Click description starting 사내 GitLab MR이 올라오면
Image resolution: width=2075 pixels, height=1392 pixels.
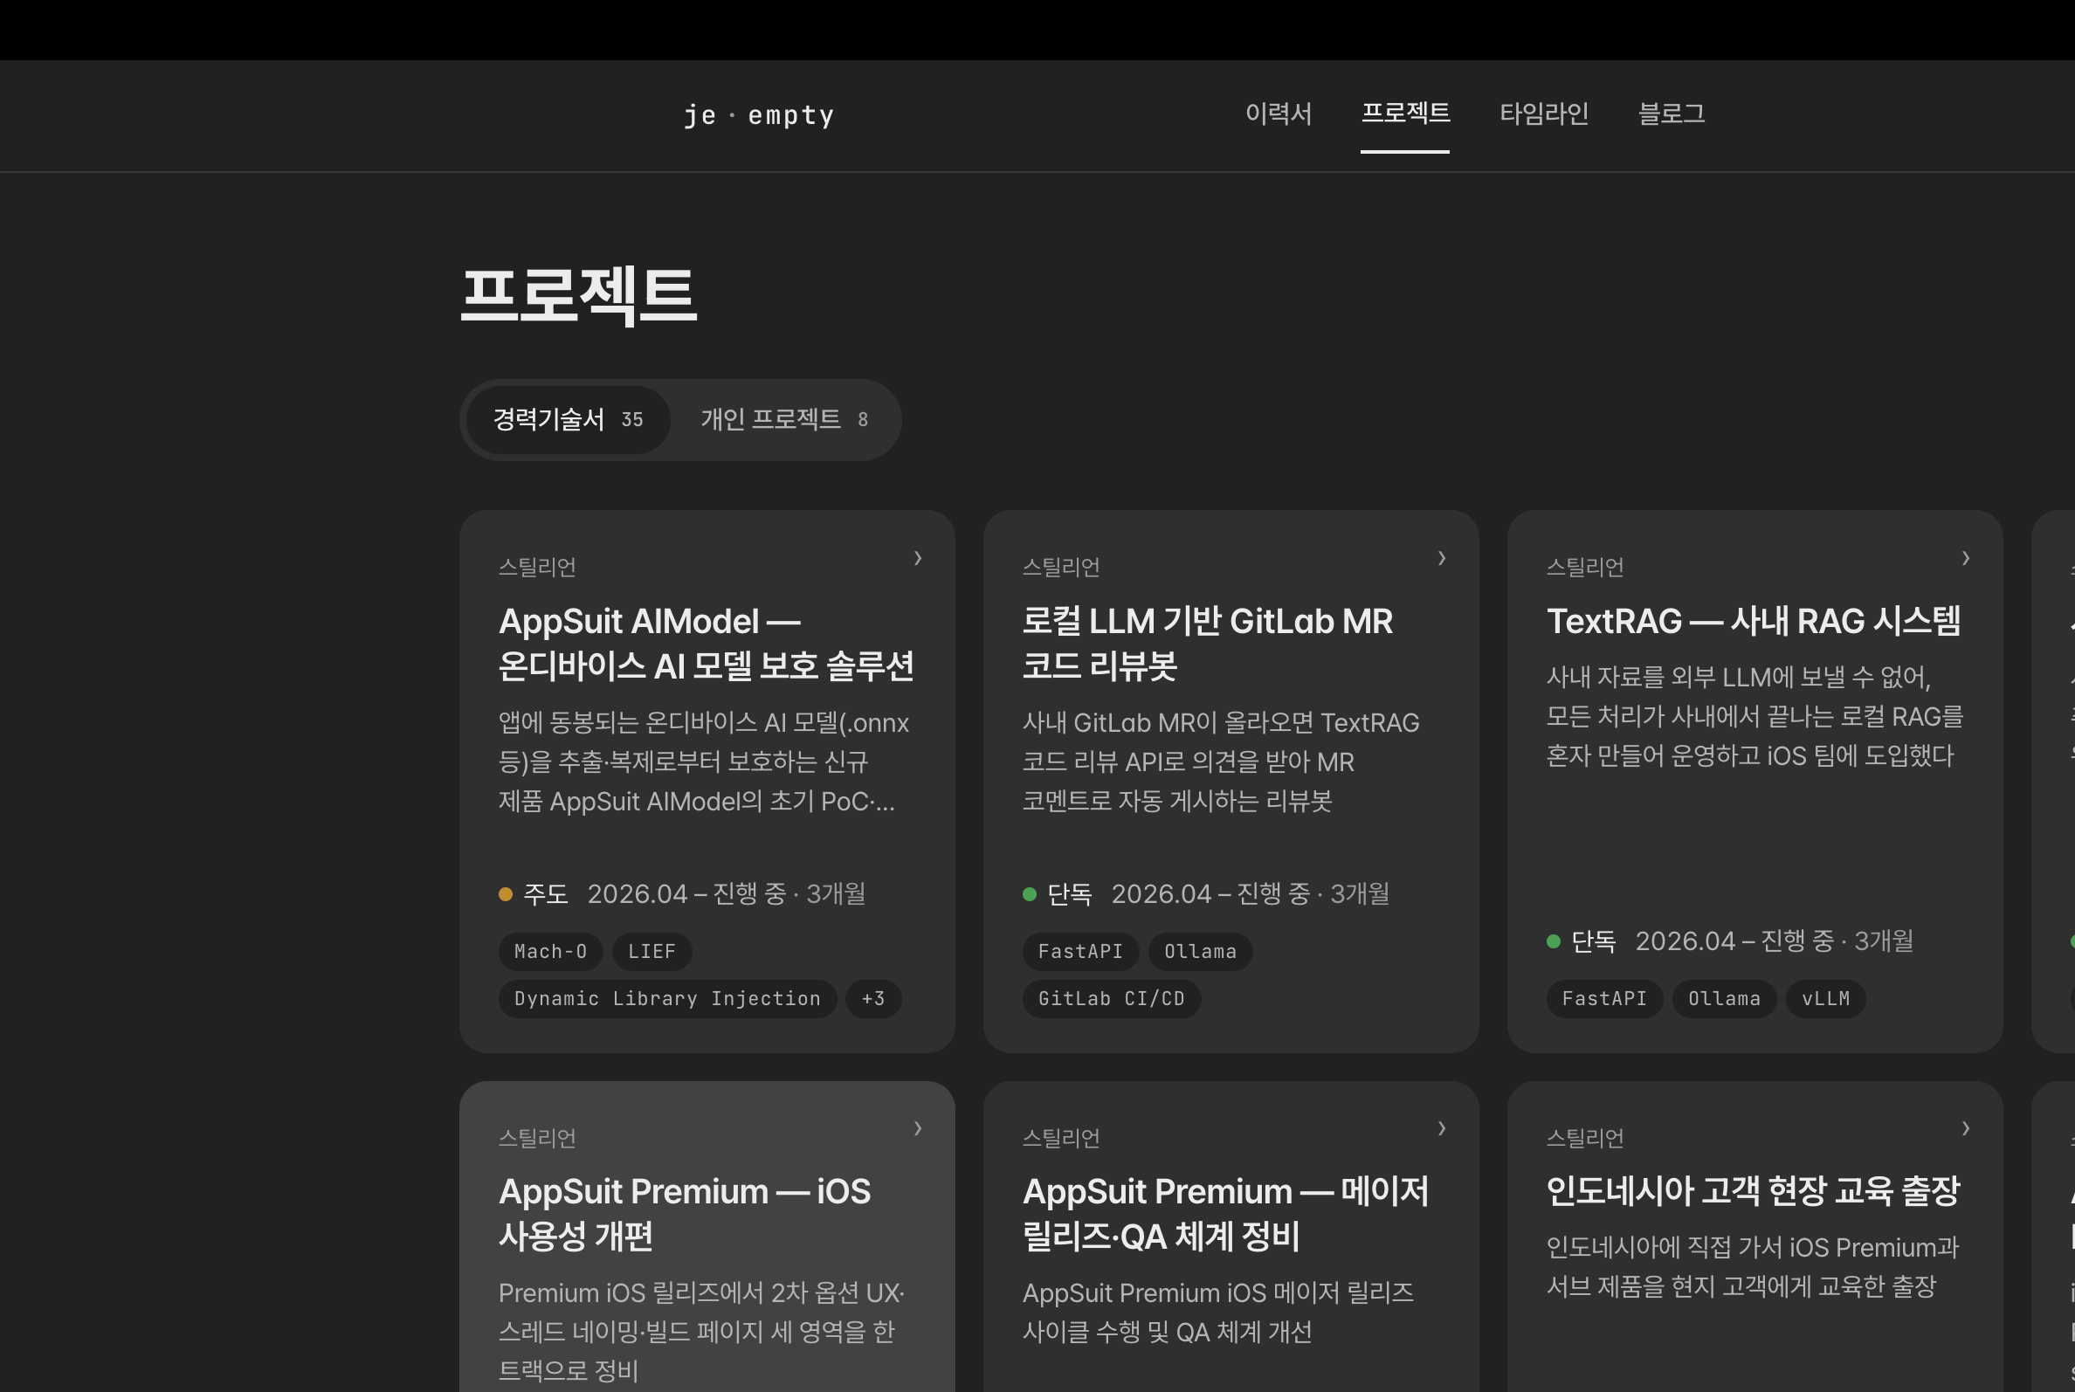point(1221,761)
